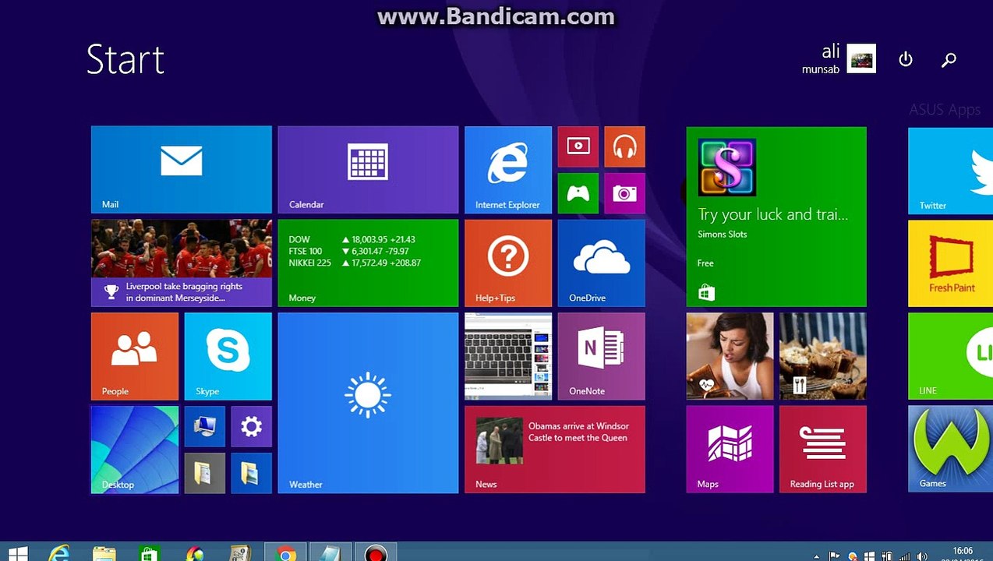Open the magenta Camera tile
993x561 pixels.
click(624, 193)
